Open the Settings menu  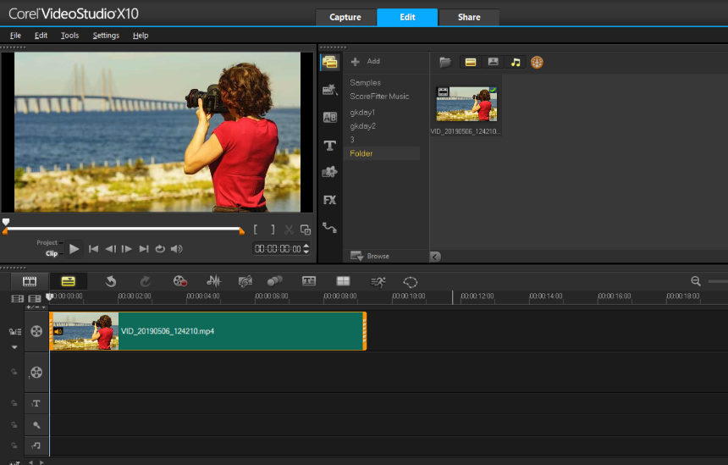pos(106,36)
